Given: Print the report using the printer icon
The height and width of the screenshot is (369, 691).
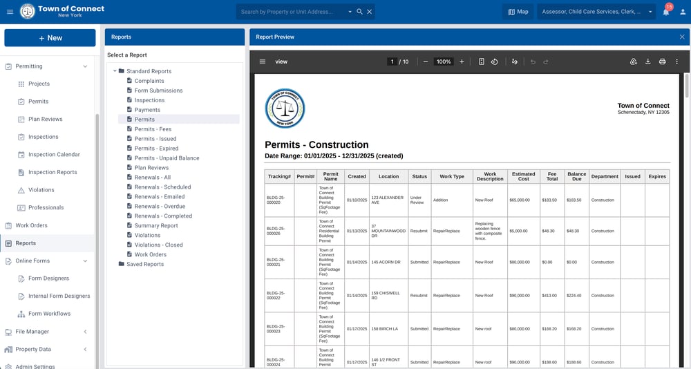Looking at the screenshot, I should pos(663,61).
